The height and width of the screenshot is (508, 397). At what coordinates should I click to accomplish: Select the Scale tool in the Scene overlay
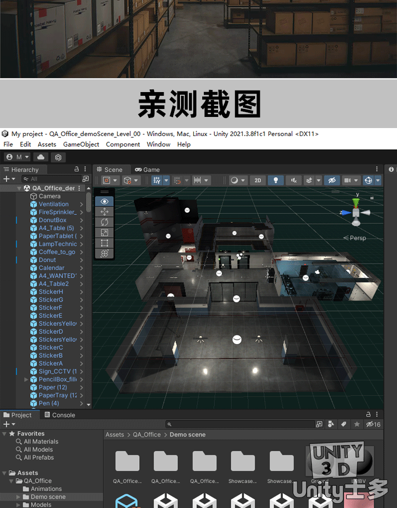104,233
